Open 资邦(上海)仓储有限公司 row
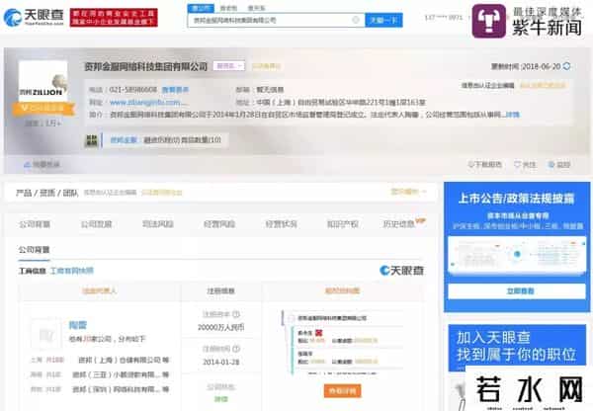This screenshot has height=411, width=593. pyautogui.click(x=124, y=360)
